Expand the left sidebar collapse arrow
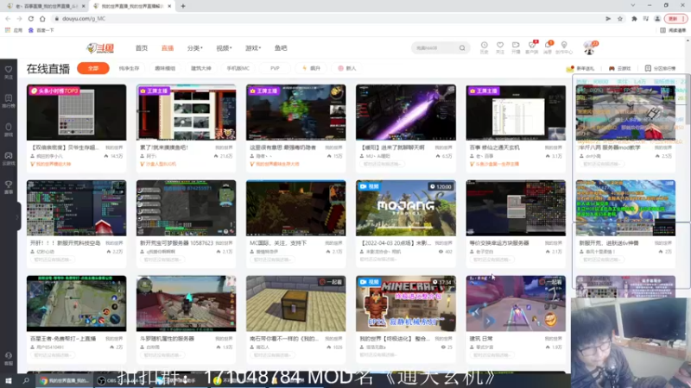Screen dimensions: 691x388 pyautogui.click(x=17, y=216)
